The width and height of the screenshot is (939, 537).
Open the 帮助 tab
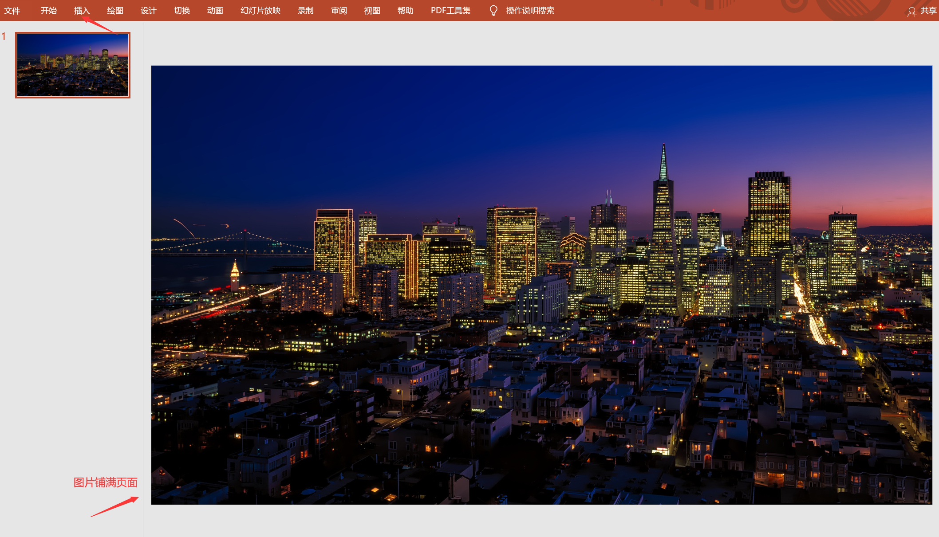(405, 11)
